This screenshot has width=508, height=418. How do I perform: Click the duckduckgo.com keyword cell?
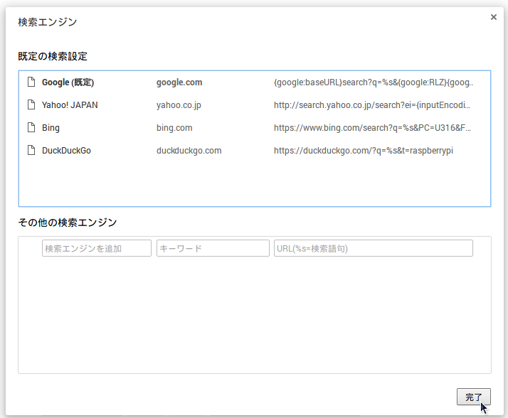coord(189,151)
